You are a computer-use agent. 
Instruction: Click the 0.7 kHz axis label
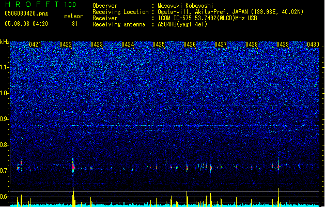[x=5, y=171]
